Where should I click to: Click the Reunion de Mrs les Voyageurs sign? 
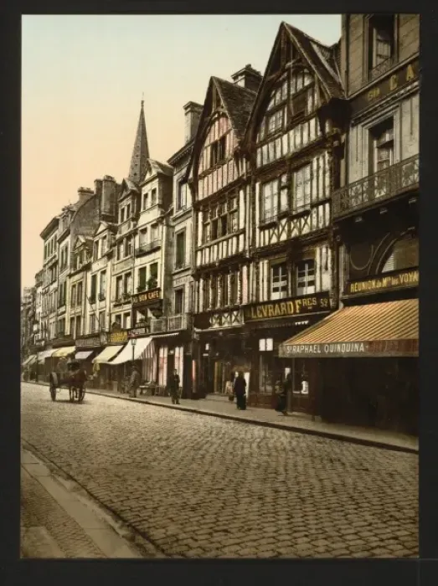coord(383,283)
